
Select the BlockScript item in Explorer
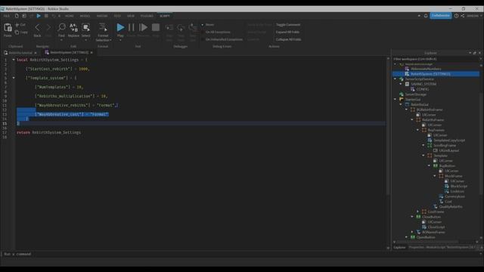pos(459,186)
